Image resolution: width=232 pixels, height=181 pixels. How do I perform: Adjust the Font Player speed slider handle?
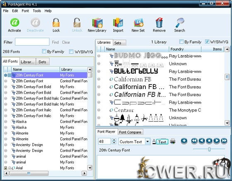pos(209,149)
